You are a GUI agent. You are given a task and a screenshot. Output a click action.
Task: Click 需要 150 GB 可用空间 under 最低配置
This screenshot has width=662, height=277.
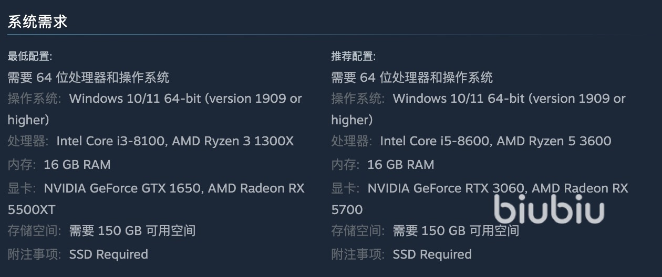pyautogui.click(x=132, y=231)
